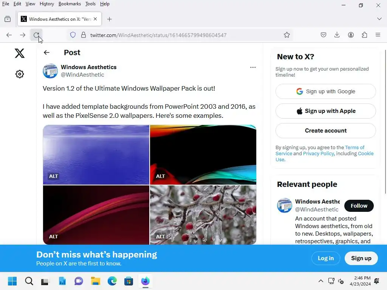Open the settings gear in X sidebar

point(20,74)
